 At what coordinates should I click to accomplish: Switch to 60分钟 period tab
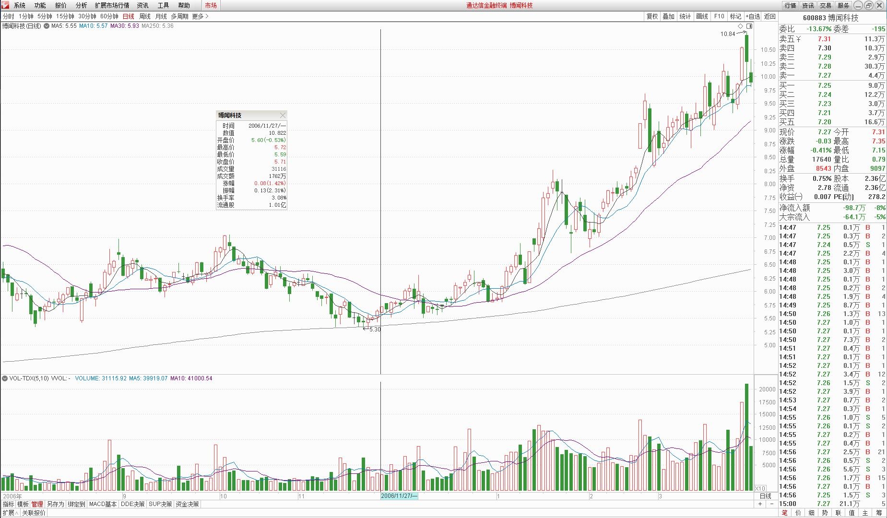(x=109, y=16)
